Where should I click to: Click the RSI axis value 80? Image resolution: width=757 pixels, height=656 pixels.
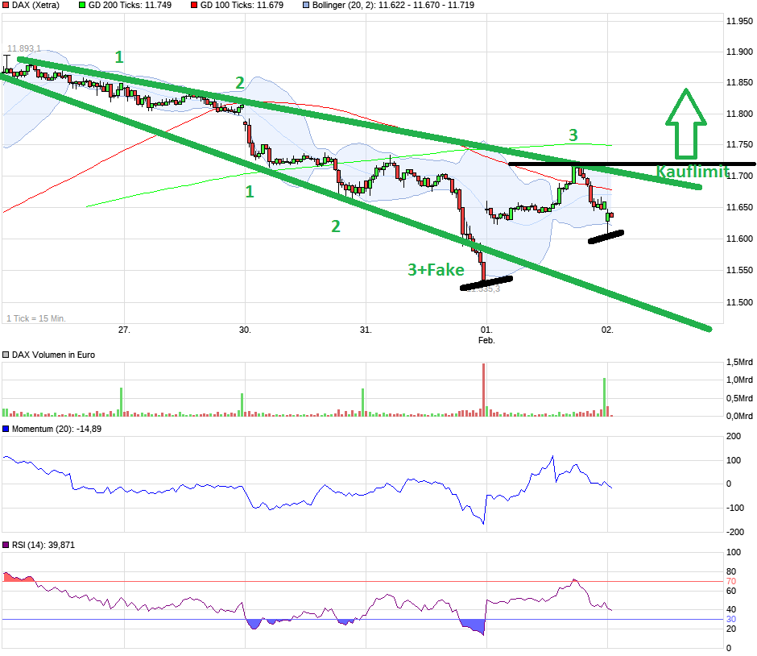click(731, 571)
